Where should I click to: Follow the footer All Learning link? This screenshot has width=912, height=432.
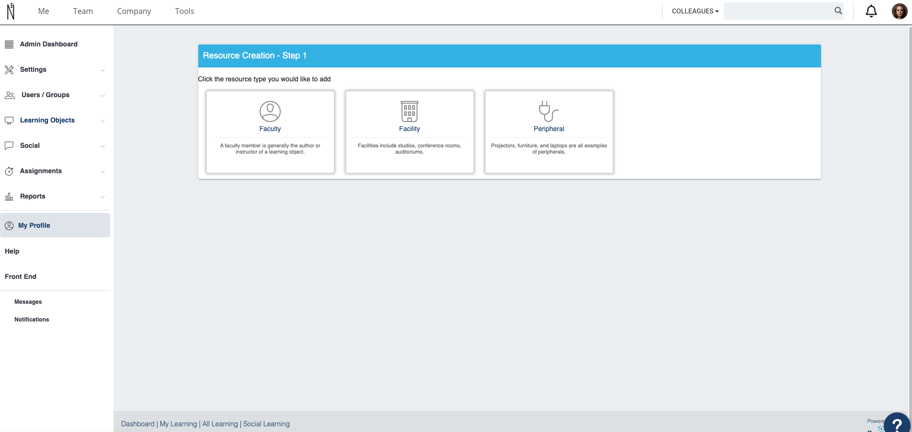pos(220,424)
